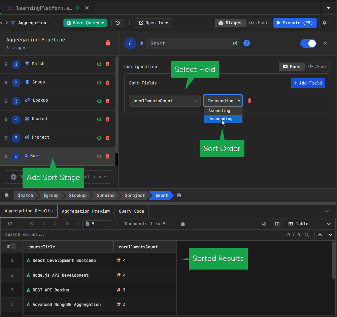Select the $match breadcrumb stage
Viewport: 337px width, 317px height.
(x=26, y=196)
